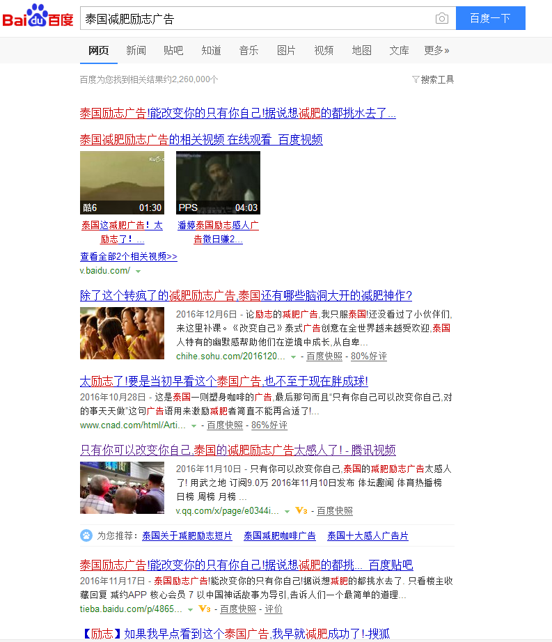Click recommended search 泰国减肥咖啡广告
This screenshot has width=552, height=642.
(x=280, y=535)
